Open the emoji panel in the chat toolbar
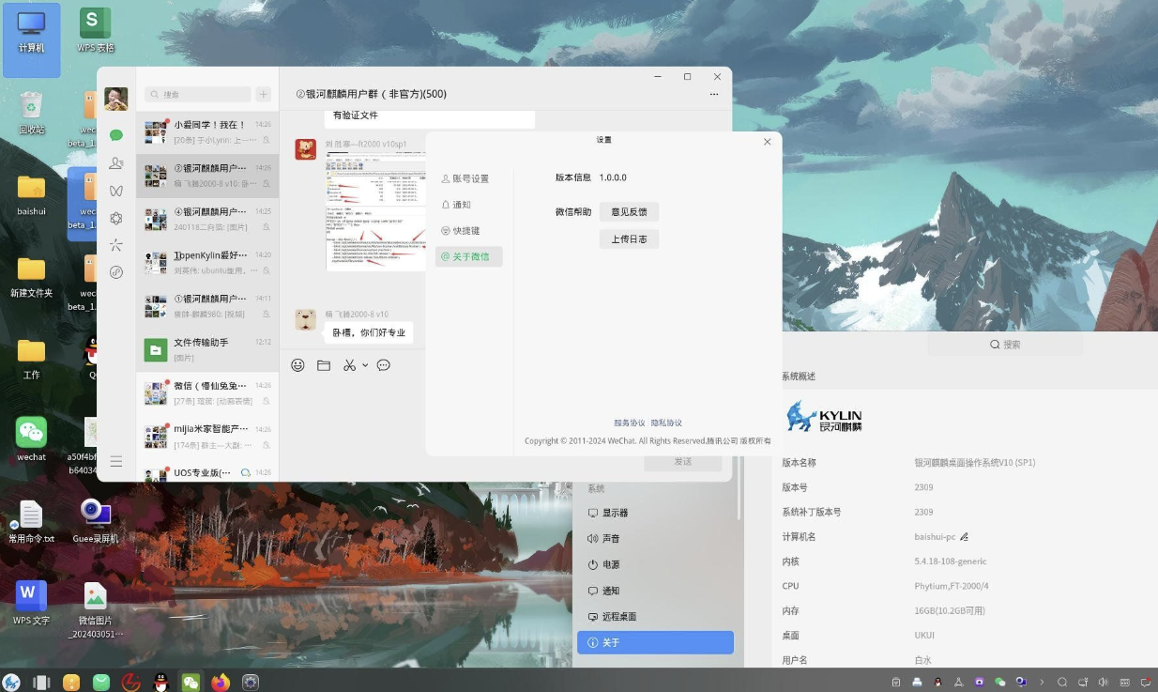Image resolution: width=1158 pixels, height=692 pixels. [298, 365]
